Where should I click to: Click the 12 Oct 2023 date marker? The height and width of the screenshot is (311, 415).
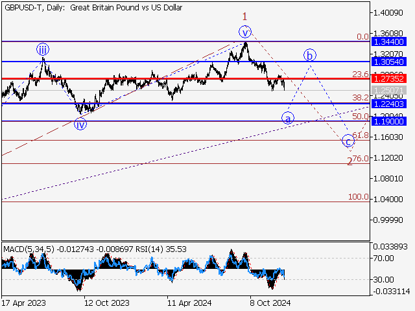tap(107, 302)
